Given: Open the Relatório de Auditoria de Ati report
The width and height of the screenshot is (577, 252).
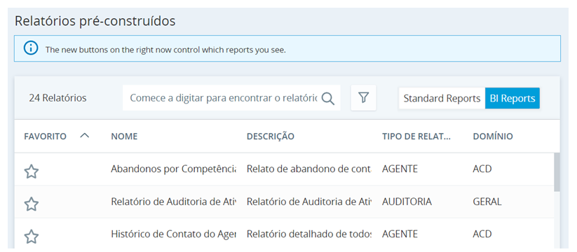Looking at the screenshot, I should coord(173,202).
